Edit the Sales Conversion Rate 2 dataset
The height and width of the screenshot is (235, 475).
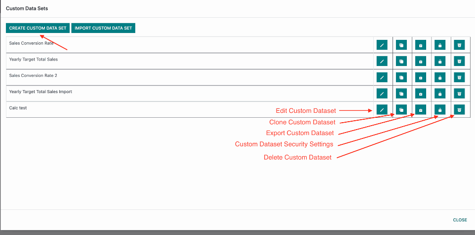382,77
